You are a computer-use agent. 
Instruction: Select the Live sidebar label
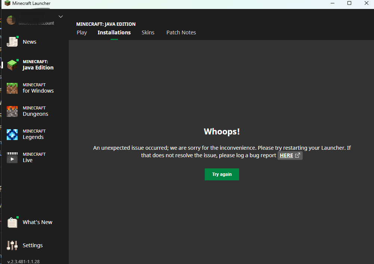28,160
